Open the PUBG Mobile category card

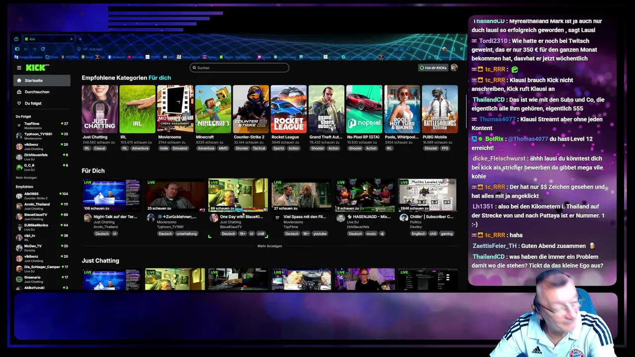pos(440,109)
